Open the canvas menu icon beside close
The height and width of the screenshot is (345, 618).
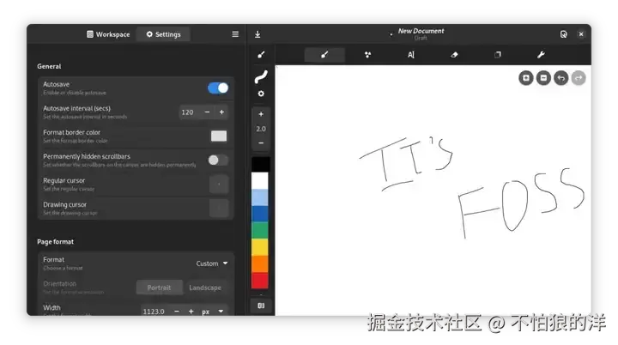pyautogui.click(x=564, y=34)
